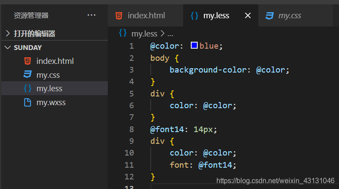Click the HTML5 icon on index.html tab
Screen dimensions: 339x189
pos(119,16)
